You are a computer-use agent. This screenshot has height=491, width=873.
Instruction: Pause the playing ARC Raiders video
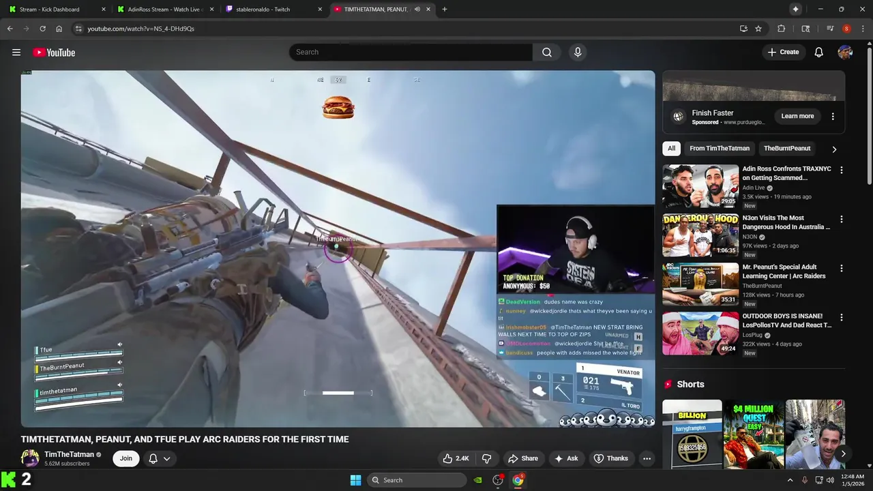338,249
